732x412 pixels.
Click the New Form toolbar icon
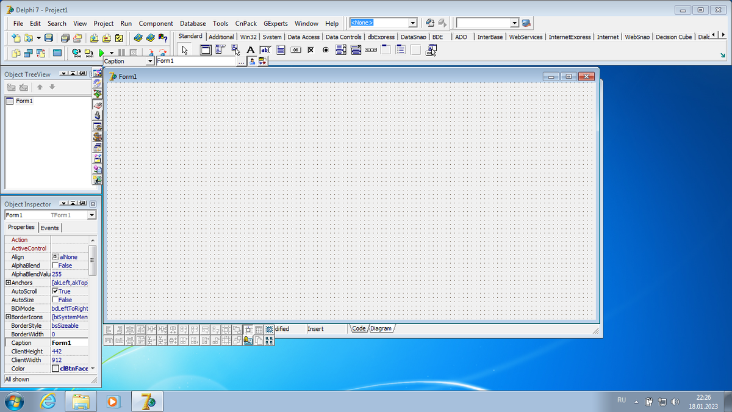[57, 53]
